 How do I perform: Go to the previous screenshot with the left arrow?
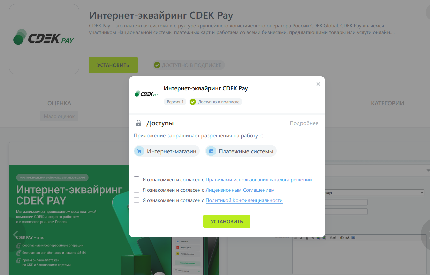click(x=15, y=235)
